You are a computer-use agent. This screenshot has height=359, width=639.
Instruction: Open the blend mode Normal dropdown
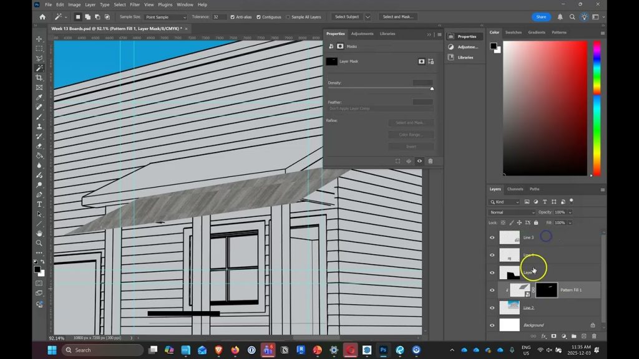tap(512, 213)
